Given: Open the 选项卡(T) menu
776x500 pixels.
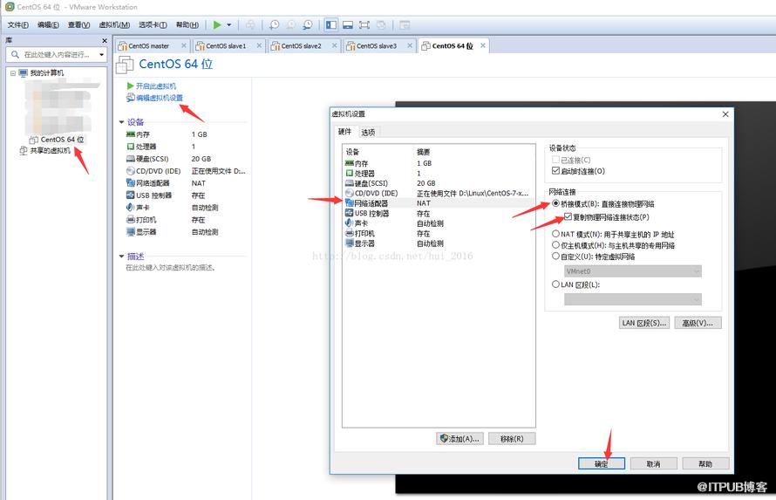Looking at the screenshot, I should tap(153, 24).
